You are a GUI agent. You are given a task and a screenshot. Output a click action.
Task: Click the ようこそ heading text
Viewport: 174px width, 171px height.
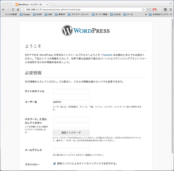tap(33, 46)
